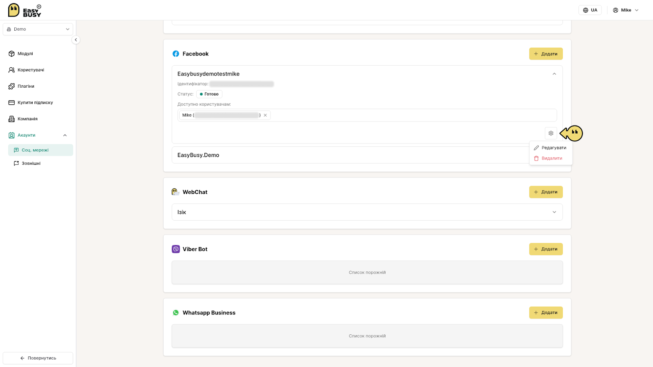This screenshot has width=653, height=367.
Task: Click the Повернутись back button
Action: tap(38, 358)
